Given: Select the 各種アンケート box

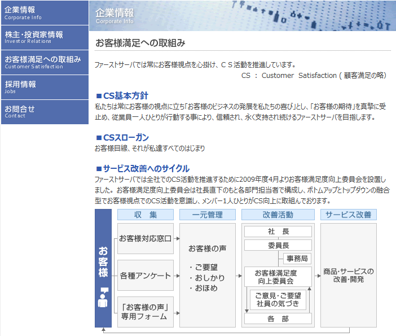Looking at the screenshot, I should click(x=146, y=276).
